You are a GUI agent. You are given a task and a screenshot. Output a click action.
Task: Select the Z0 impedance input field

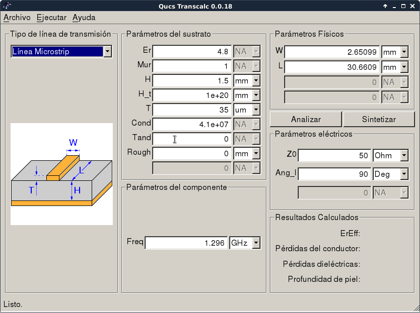[335, 156]
